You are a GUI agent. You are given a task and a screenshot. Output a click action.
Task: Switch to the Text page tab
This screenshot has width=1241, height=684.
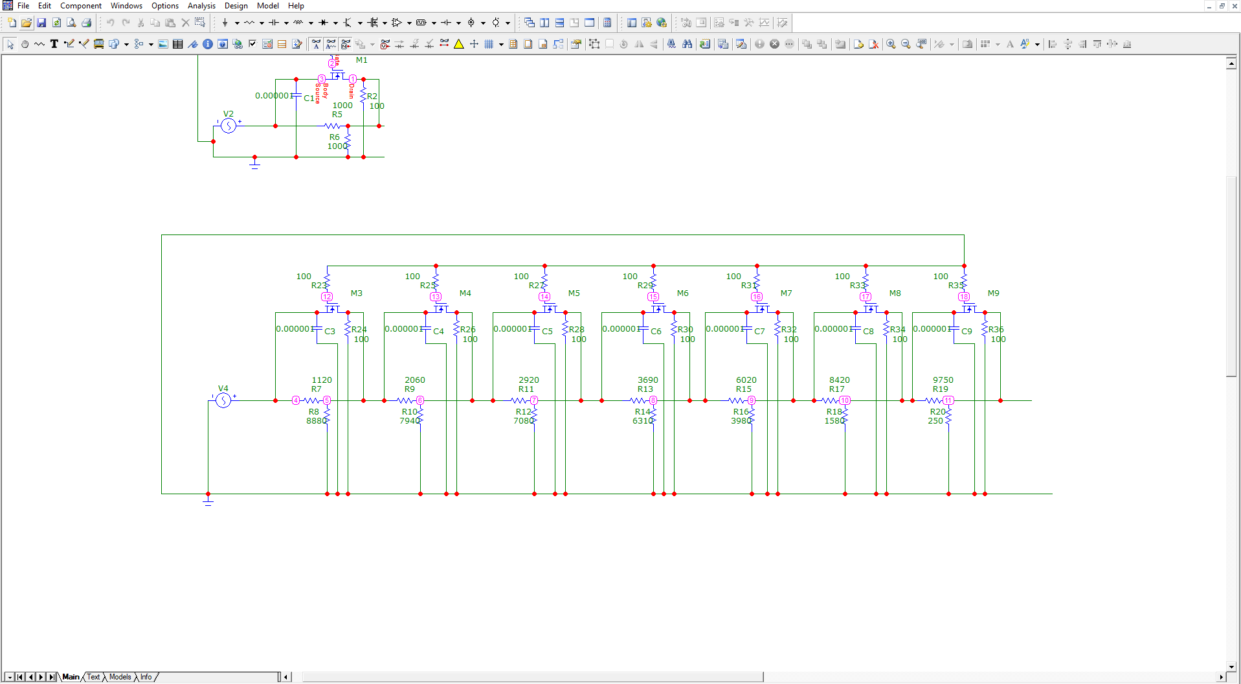94,677
